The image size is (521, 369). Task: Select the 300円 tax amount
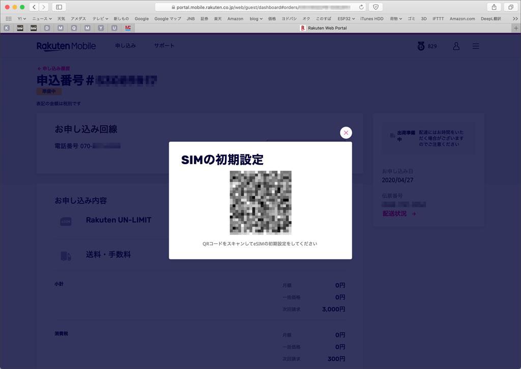(x=336, y=359)
